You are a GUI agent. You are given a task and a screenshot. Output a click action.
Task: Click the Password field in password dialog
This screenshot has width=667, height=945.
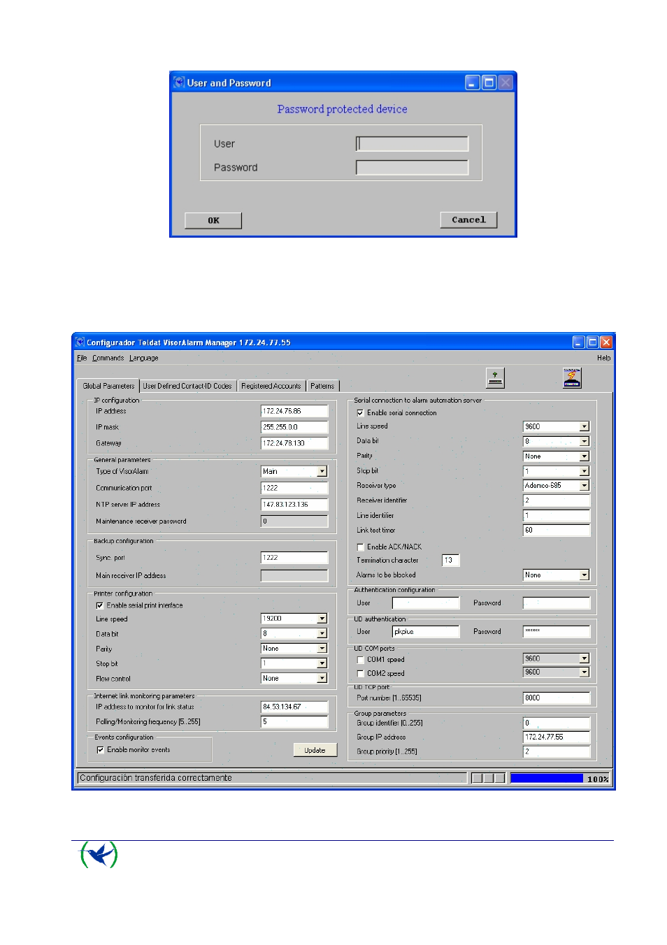[x=412, y=168]
